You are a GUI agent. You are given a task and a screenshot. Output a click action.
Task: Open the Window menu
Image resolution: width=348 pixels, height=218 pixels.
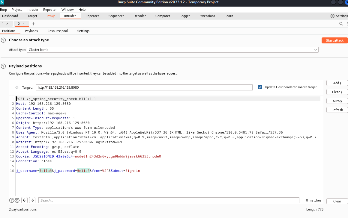pyautogui.click(x=67, y=10)
